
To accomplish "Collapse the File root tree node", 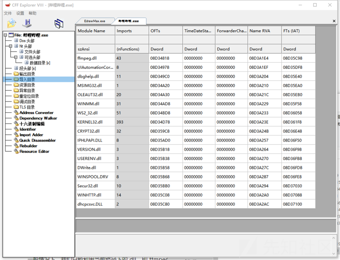I will click(5, 35).
